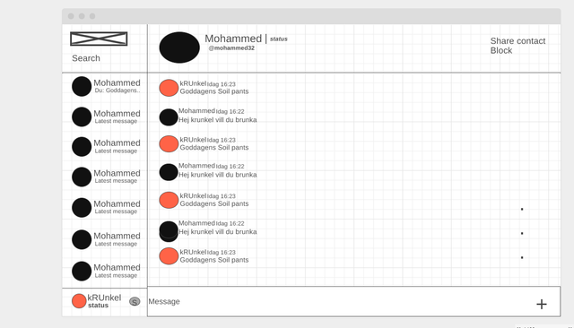The height and width of the screenshot is (328, 574).
Task: Click the avatar of the 'Du: Goddagens..' contact
Action: tap(82, 86)
